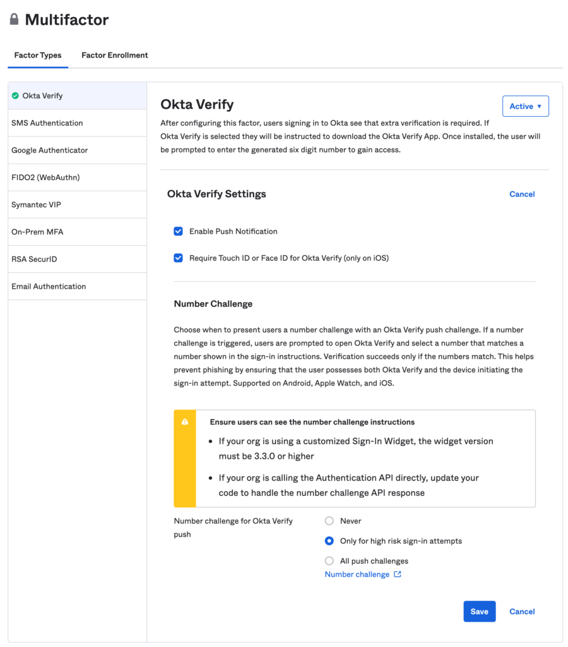The height and width of the screenshot is (647, 568).
Task: Uncheck Enable Push Notification
Action: coord(178,231)
